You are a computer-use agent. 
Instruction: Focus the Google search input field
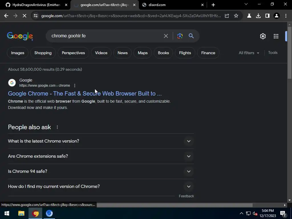click(106, 36)
